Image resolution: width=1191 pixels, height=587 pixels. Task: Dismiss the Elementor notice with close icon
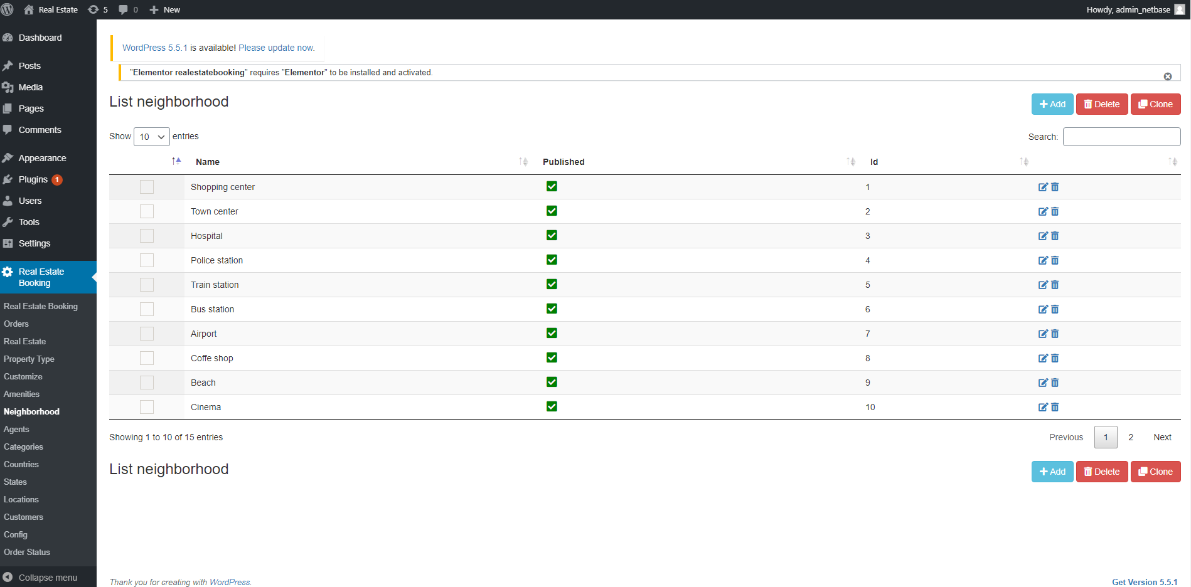[1167, 77]
